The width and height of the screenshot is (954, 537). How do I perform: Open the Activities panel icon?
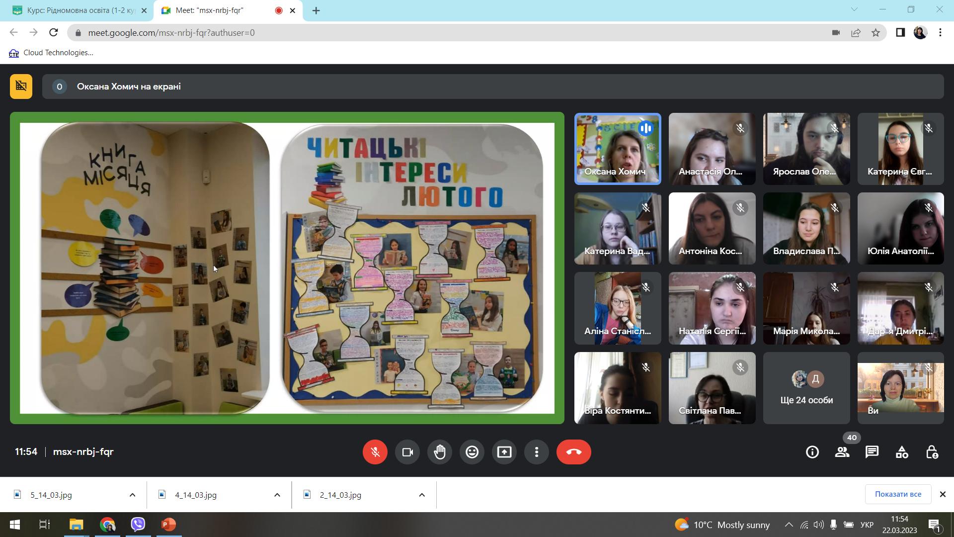902,452
